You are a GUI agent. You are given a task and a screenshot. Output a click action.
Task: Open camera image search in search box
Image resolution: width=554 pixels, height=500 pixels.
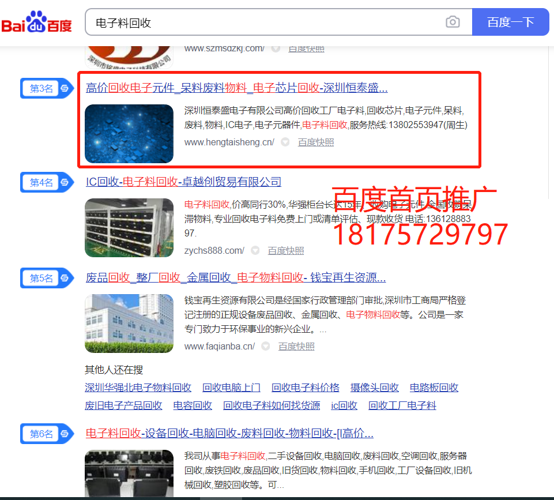coord(453,22)
